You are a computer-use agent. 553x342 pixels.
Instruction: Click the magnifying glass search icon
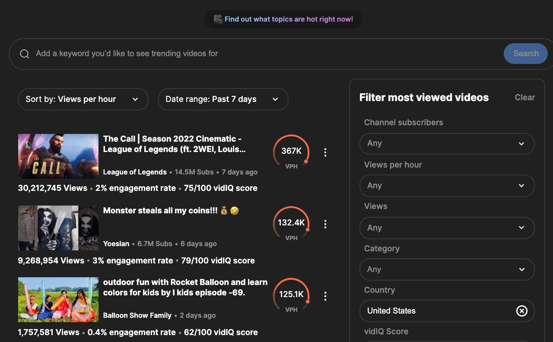25,54
